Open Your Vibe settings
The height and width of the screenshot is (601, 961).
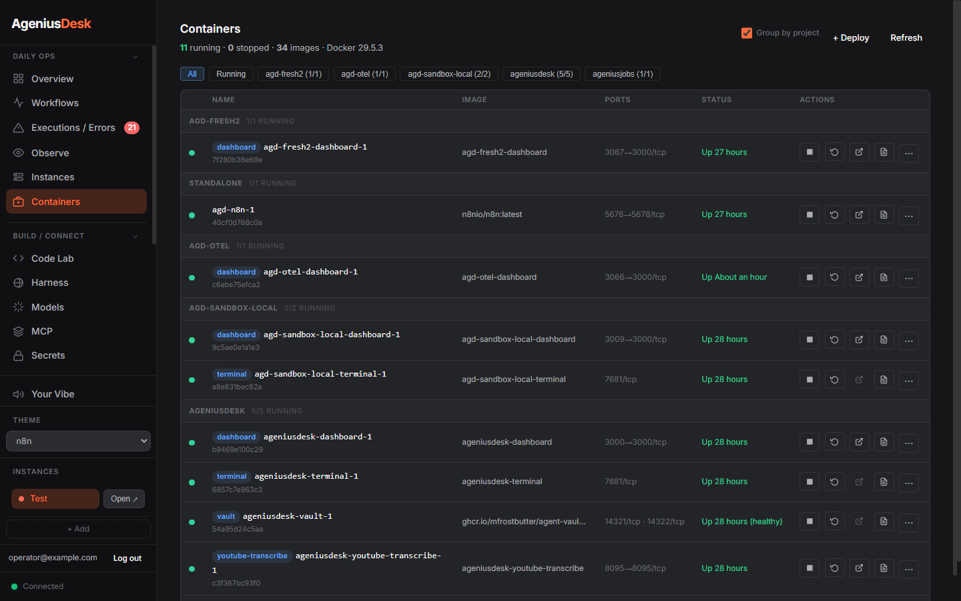pos(76,394)
